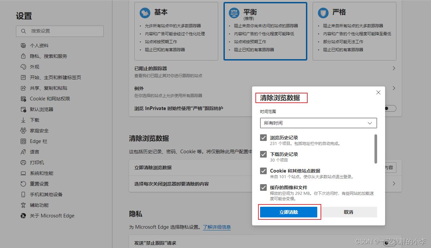Click the share icon beside 共享、复制和粘贴

coord(23,88)
